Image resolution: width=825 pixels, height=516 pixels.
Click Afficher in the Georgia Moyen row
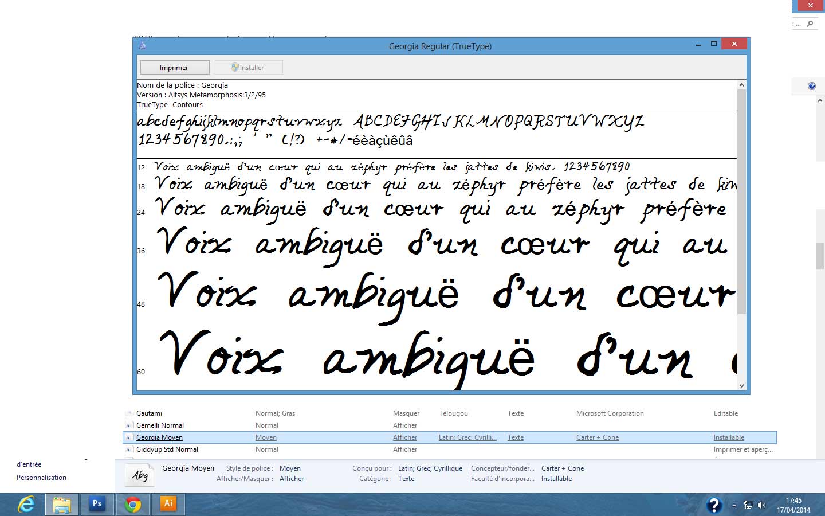[x=405, y=437]
